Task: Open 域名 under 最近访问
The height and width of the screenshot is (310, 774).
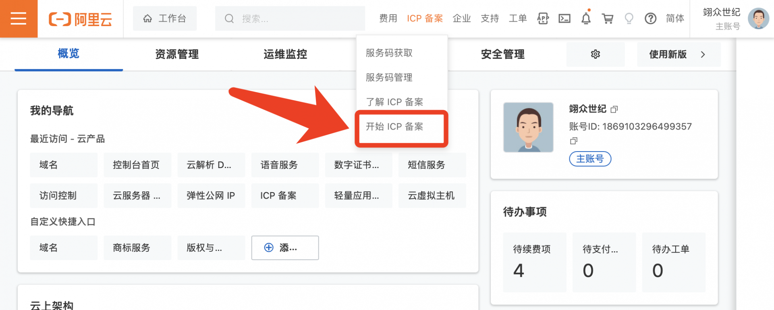Action: (x=64, y=165)
